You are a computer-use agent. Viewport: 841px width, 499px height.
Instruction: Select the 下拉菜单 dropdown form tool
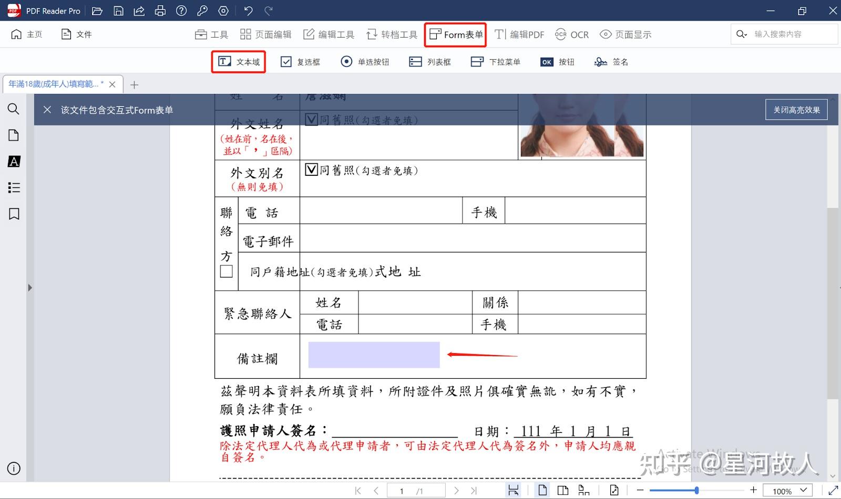495,61
